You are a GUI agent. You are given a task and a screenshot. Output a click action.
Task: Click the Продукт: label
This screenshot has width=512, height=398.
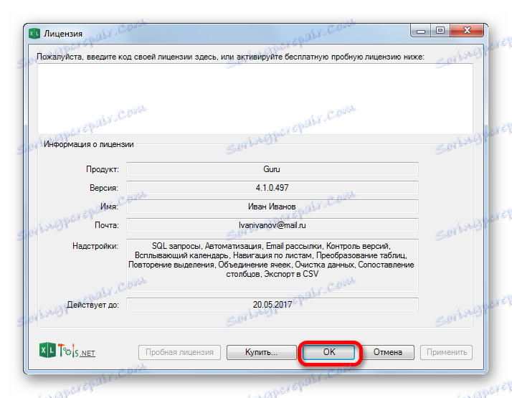[103, 169]
